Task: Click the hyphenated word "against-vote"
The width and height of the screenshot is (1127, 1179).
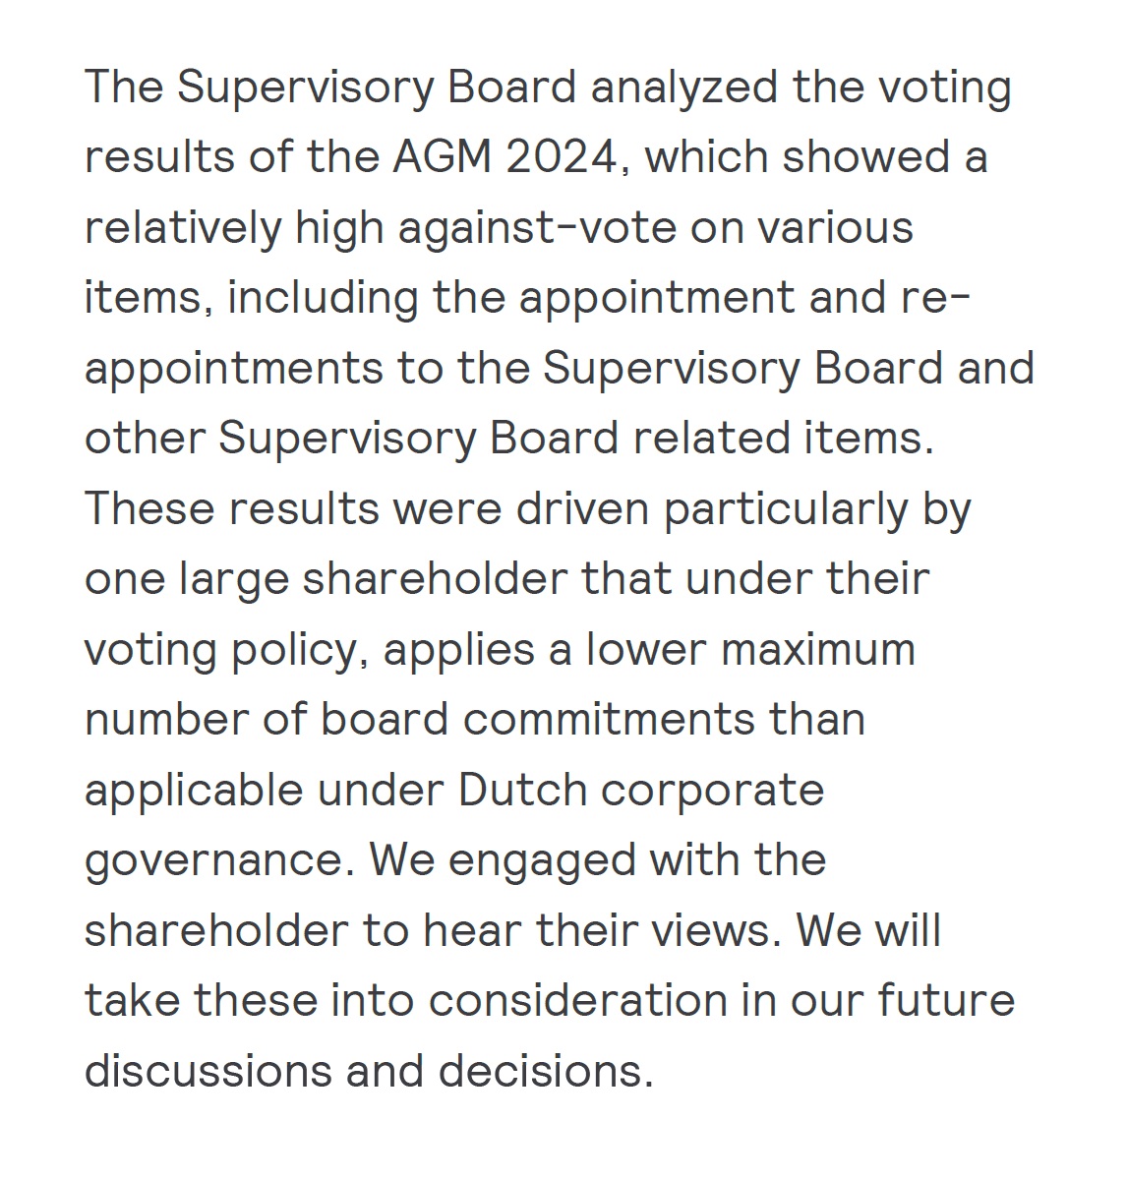Action: point(537,228)
